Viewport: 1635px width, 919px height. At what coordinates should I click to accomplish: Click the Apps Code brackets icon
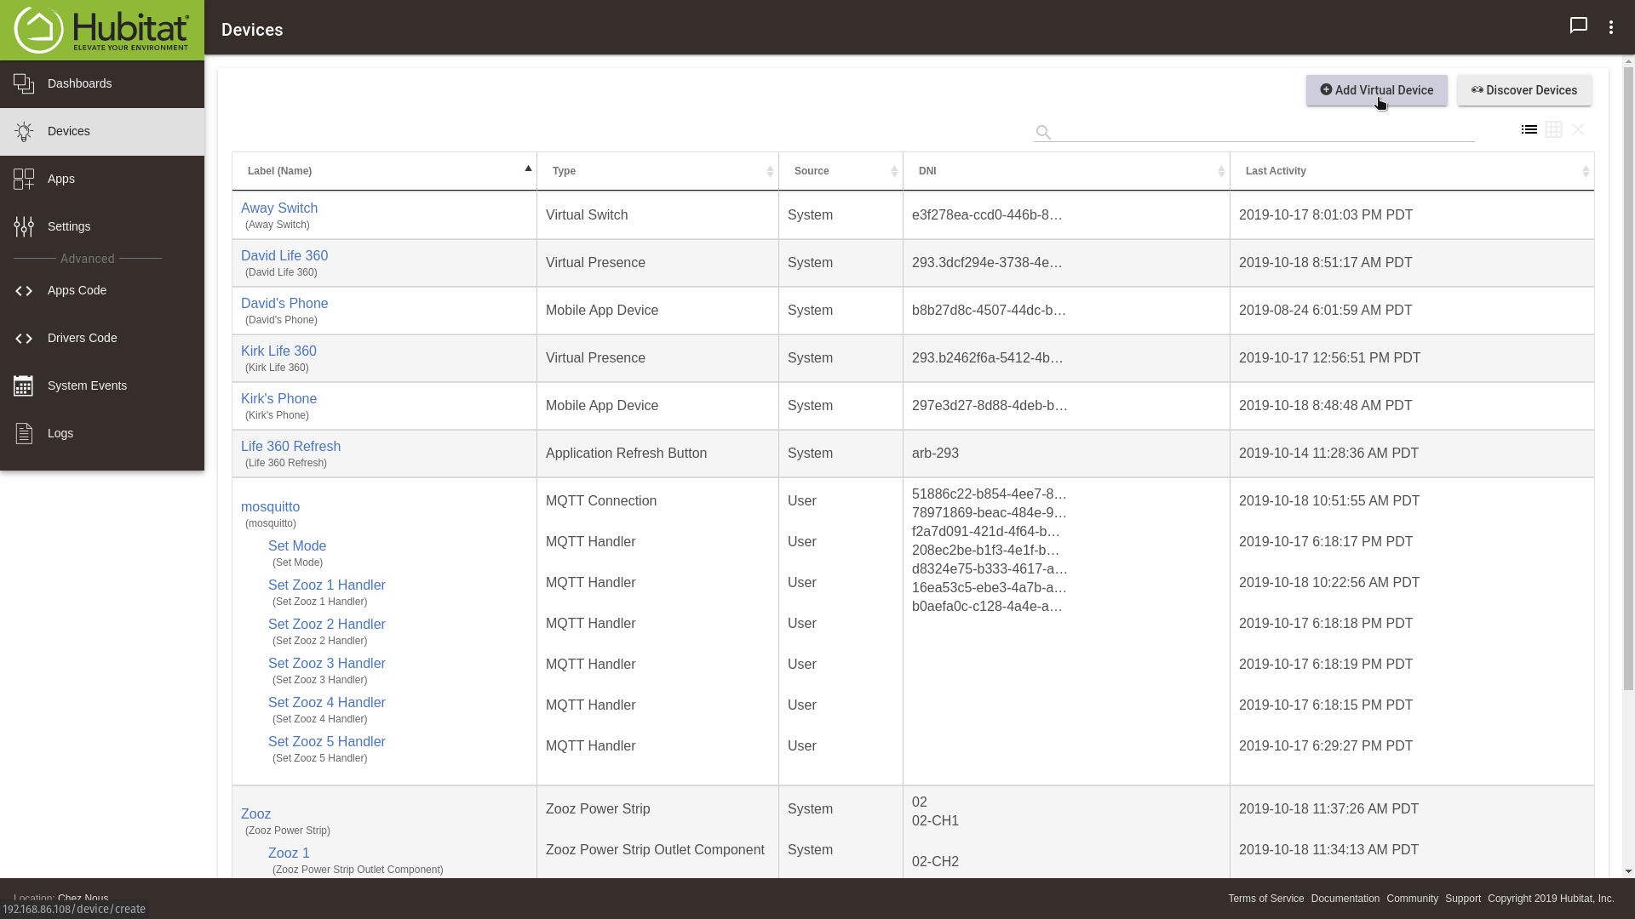[x=24, y=291]
